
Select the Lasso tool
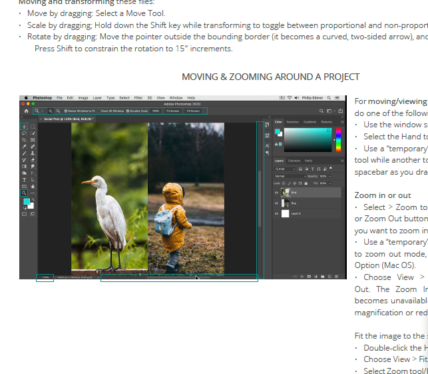coord(24,133)
